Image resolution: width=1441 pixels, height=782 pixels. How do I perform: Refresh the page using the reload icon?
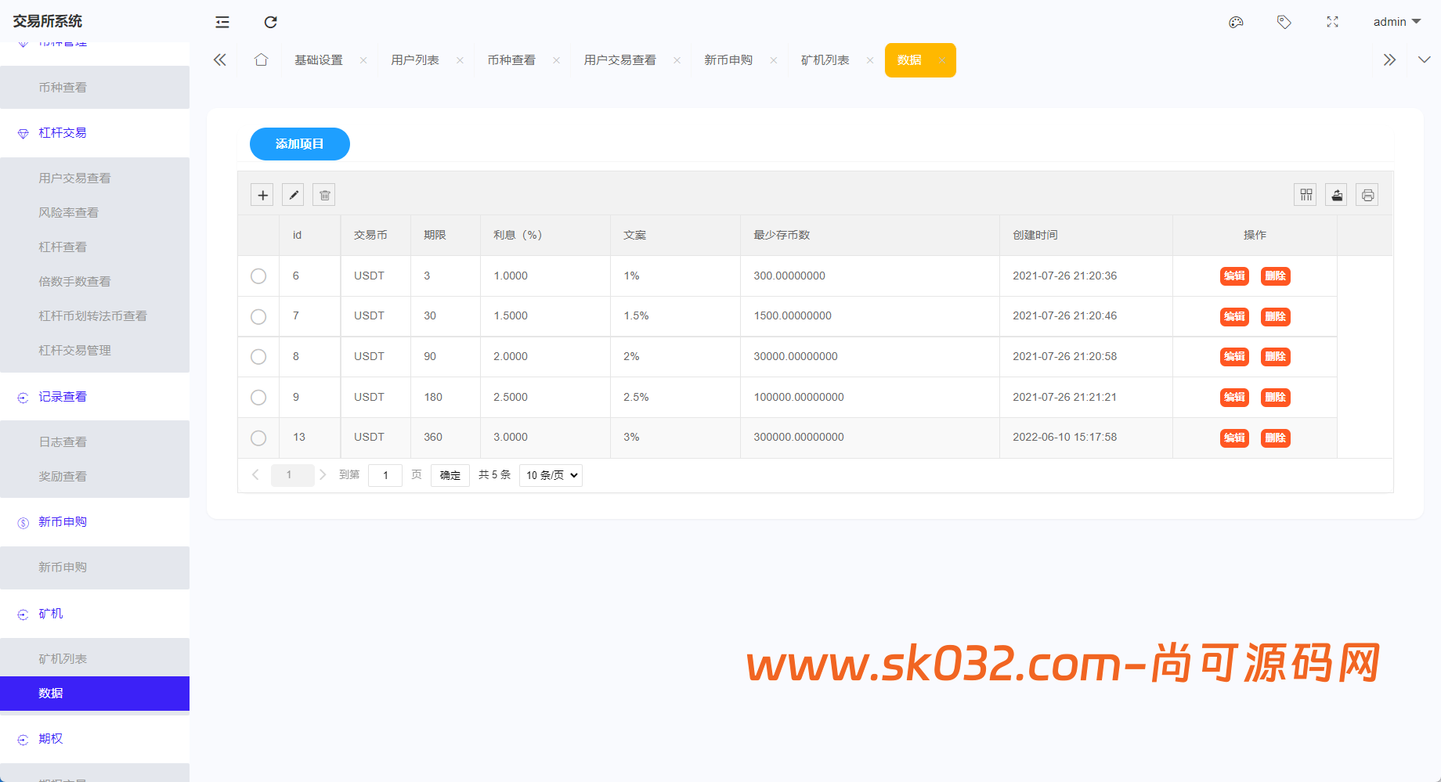pos(270,22)
